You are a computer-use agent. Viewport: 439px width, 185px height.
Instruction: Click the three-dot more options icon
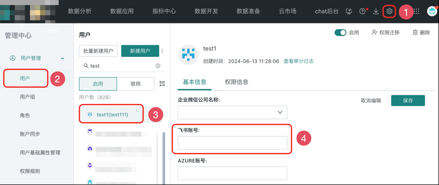(x=162, y=51)
